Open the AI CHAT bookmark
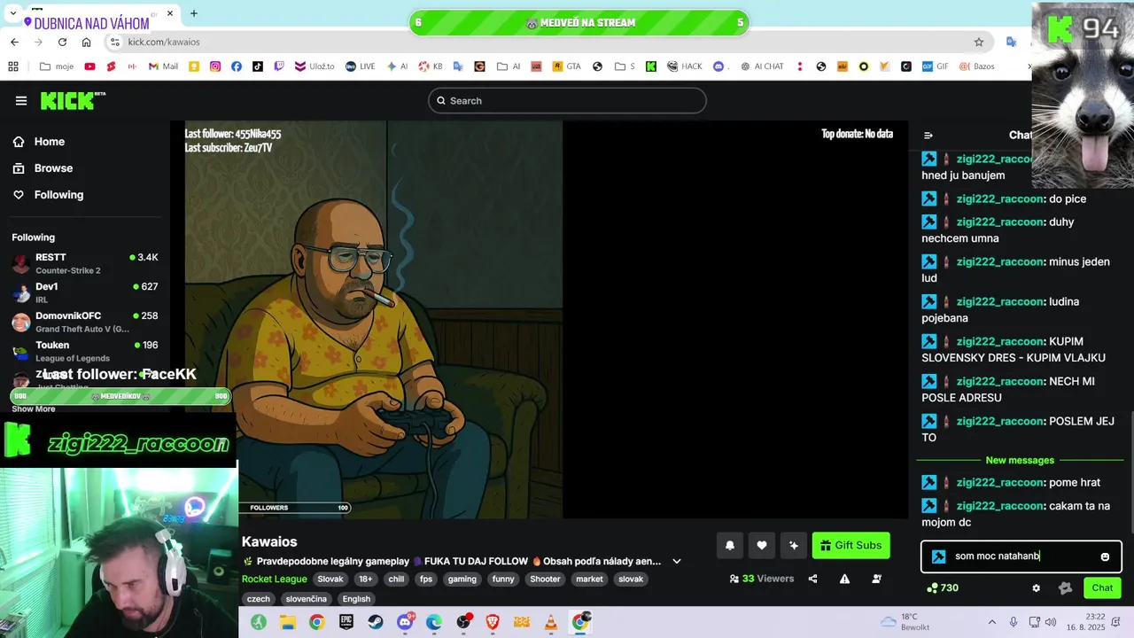Image resolution: width=1134 pixels, height=638 pixels. click(762, 66)
